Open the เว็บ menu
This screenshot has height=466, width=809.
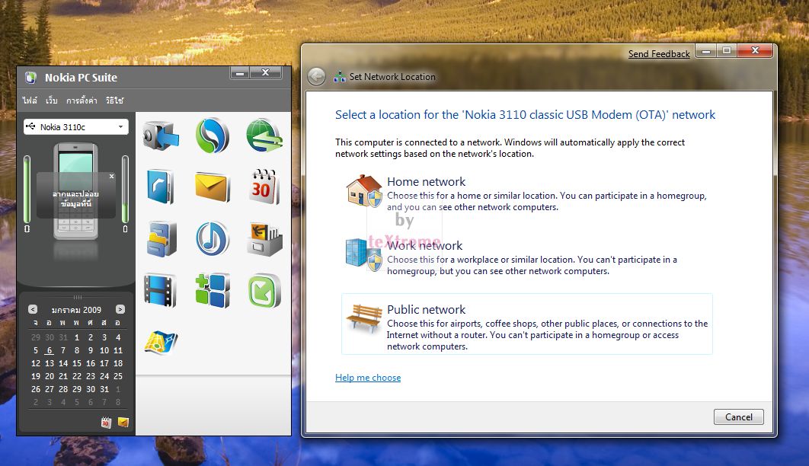[52, 101]
